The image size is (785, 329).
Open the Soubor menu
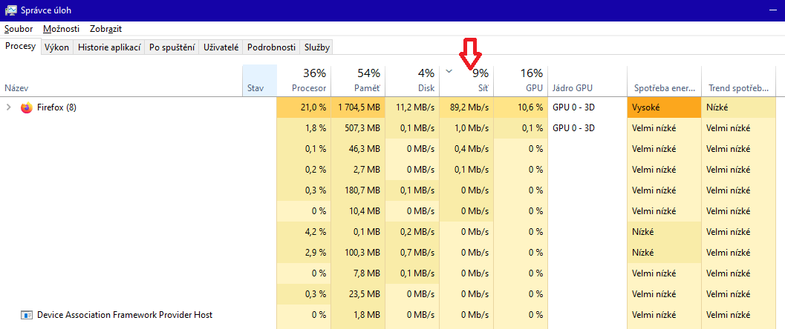[x=19, y=29]
